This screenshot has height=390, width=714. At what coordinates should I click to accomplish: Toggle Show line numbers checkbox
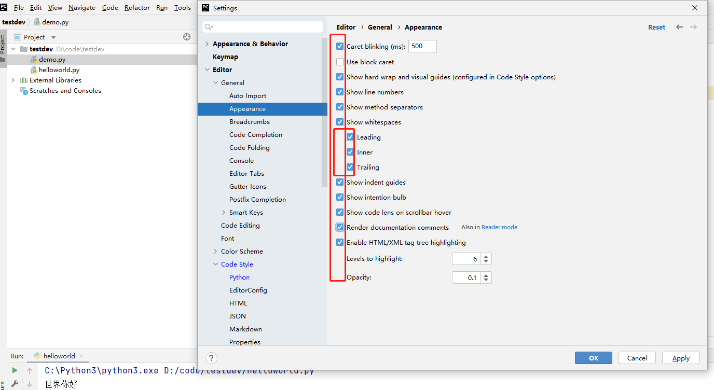(x=340, y=92)
